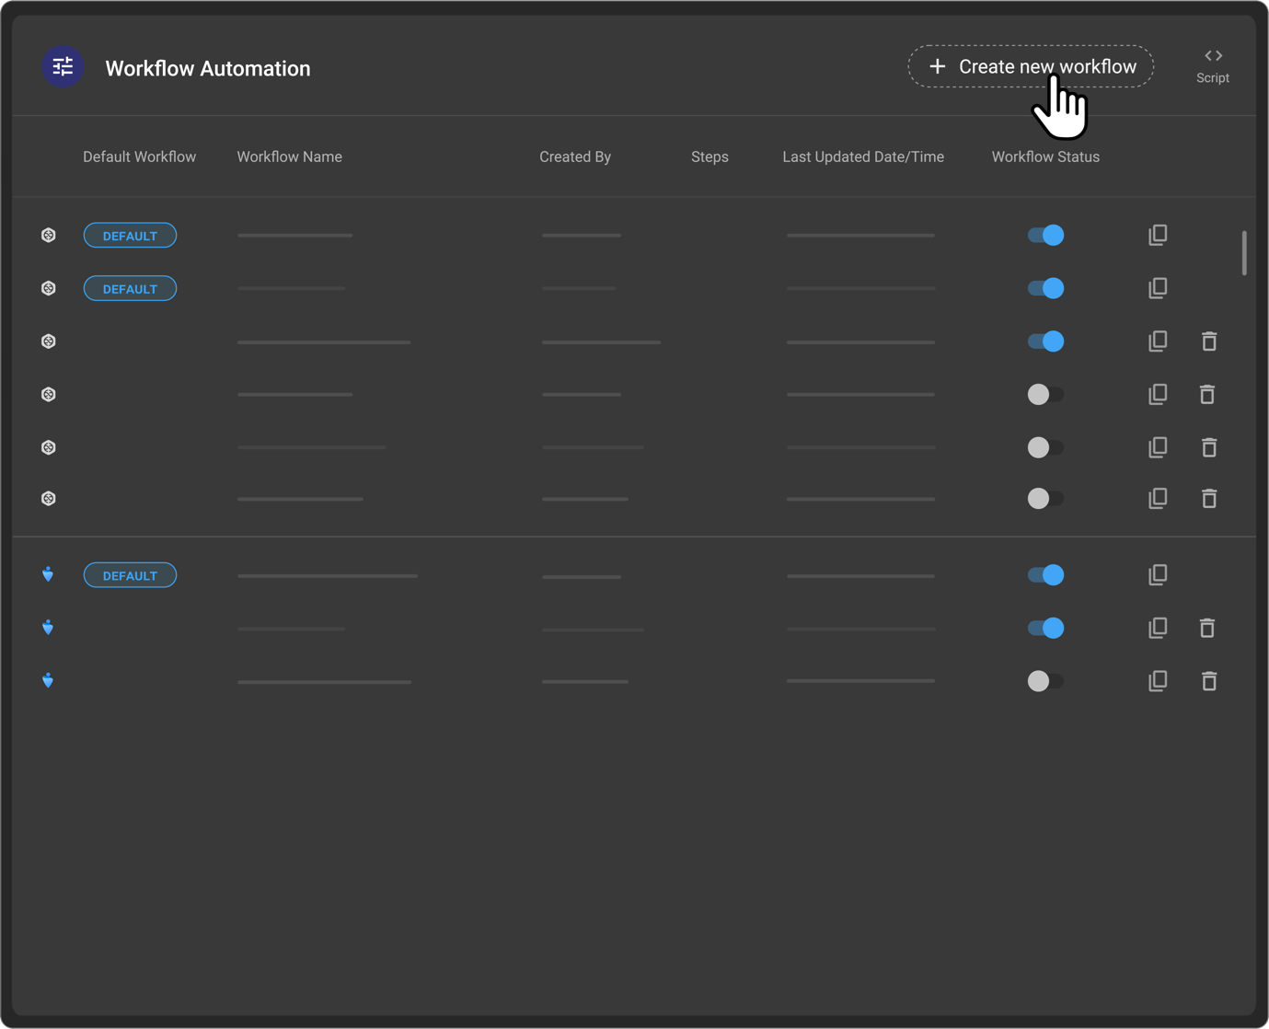The image size is (1269, 1029).
Task: Delete the last workflow in the bottom group
Action: [1208, 681]
